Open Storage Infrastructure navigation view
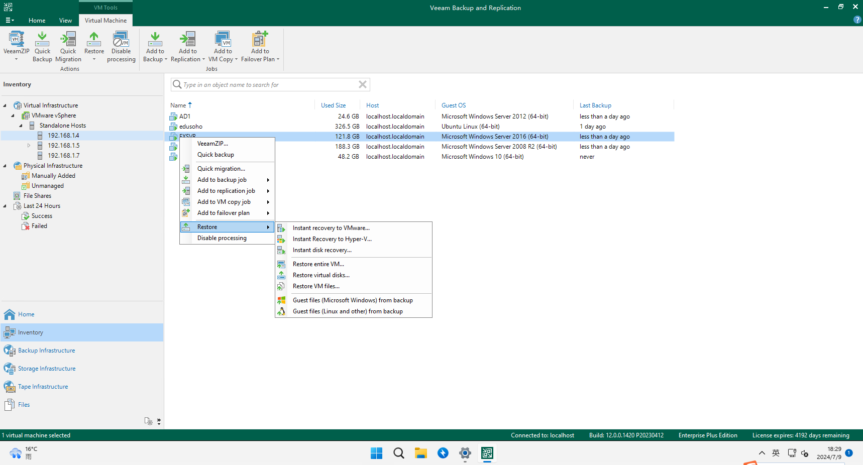The image size is (863, 465). pos(82,369)
